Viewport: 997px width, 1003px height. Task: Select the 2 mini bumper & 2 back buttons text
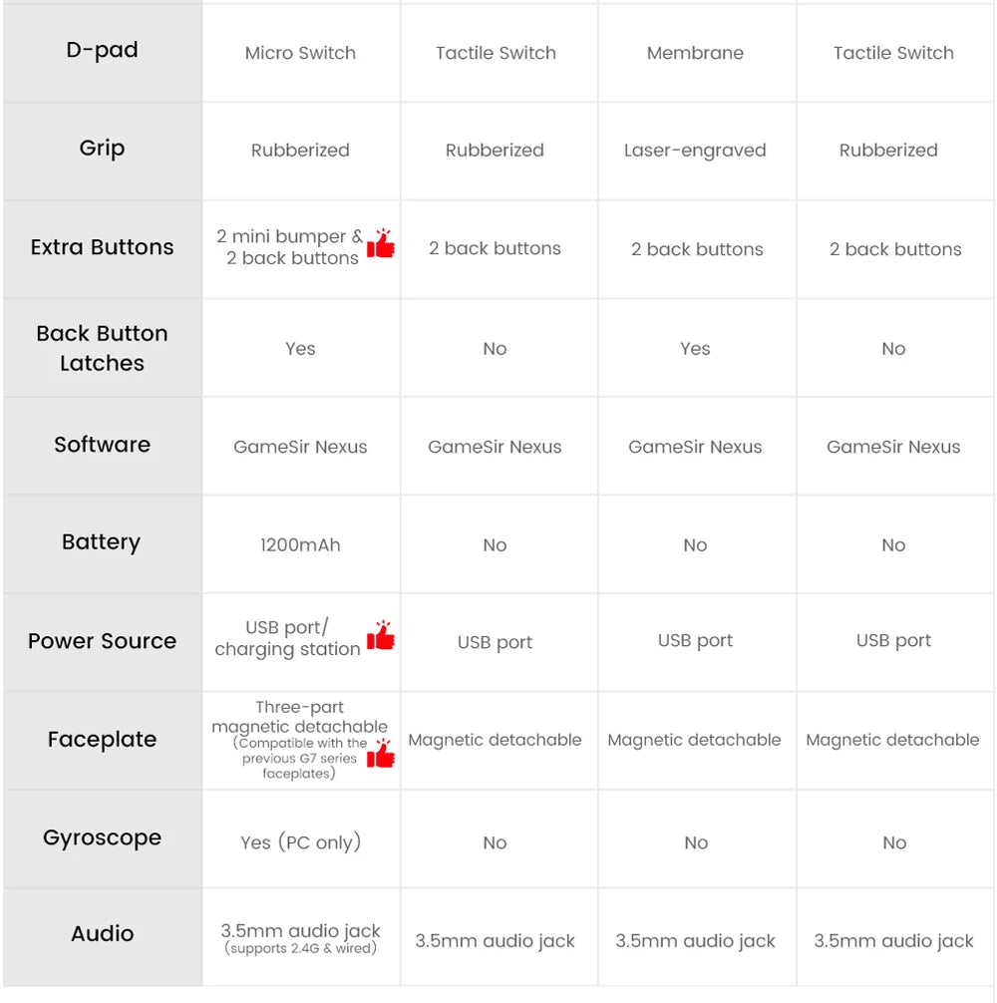(x=290, y=247)
